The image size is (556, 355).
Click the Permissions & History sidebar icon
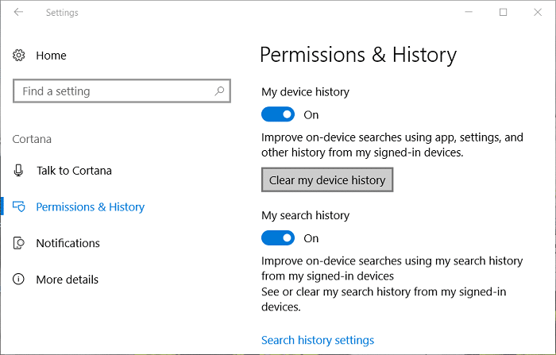19,207
